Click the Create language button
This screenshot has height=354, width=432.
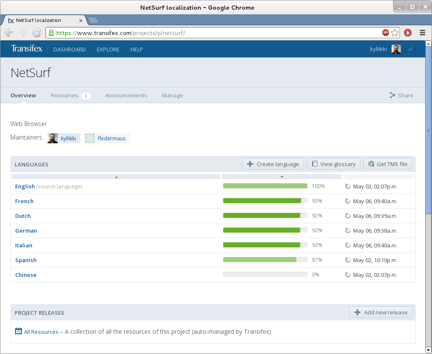pos(273,164)
